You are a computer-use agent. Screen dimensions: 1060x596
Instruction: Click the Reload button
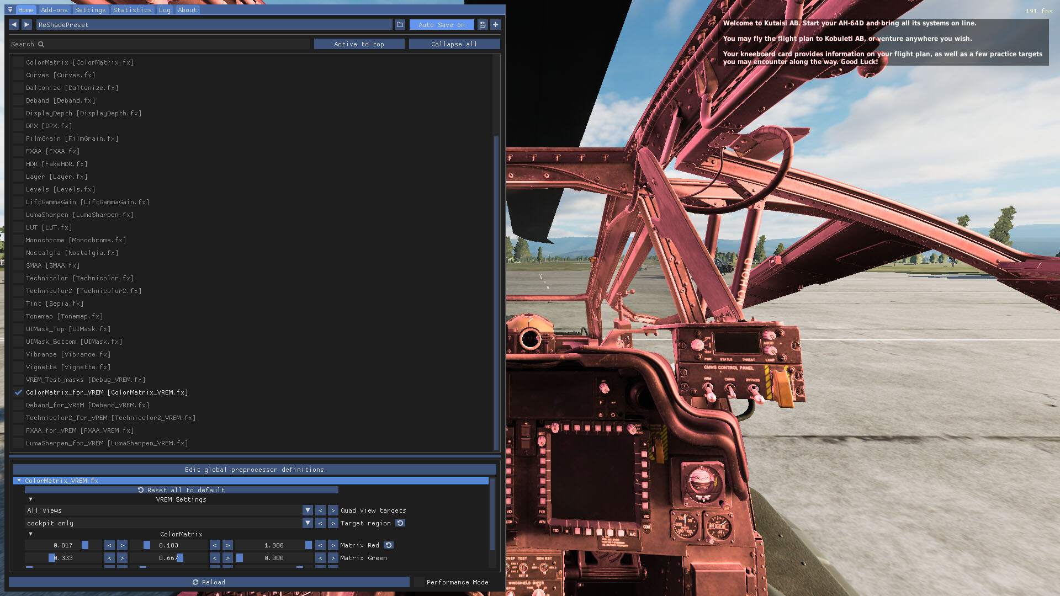click(x=209, y=582)
